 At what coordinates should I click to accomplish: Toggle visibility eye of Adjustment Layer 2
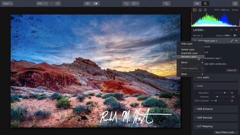pos(236,41)
